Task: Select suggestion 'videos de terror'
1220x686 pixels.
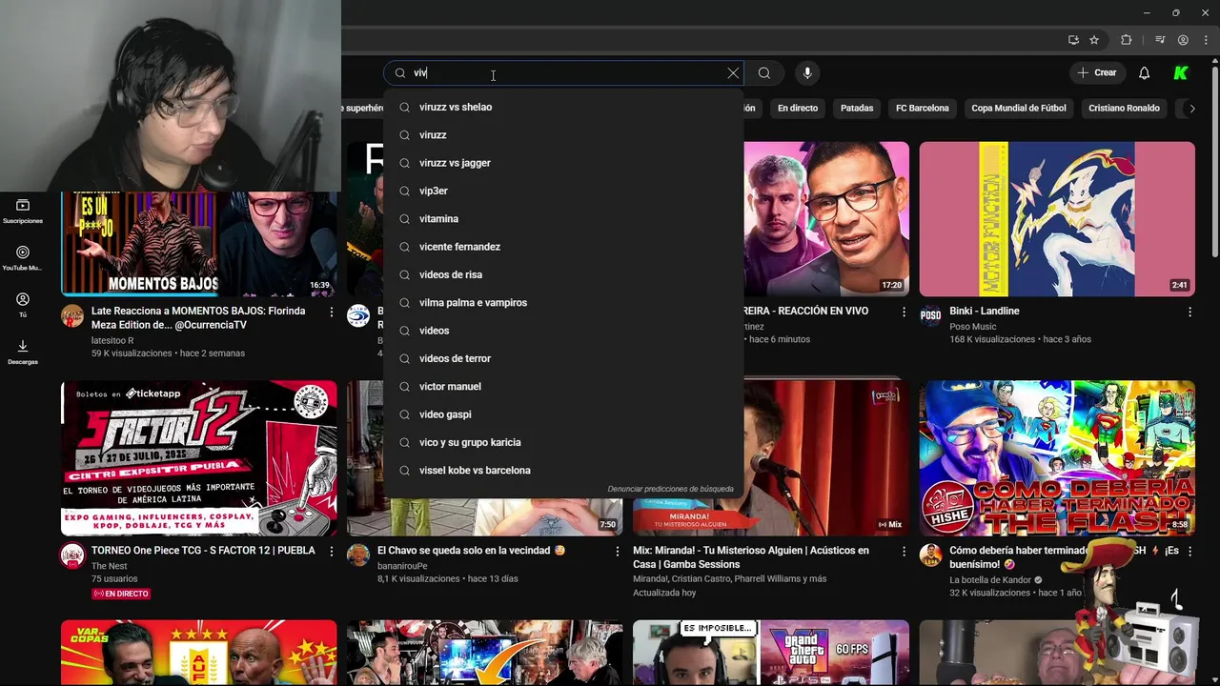Action: tap(563, 358)
